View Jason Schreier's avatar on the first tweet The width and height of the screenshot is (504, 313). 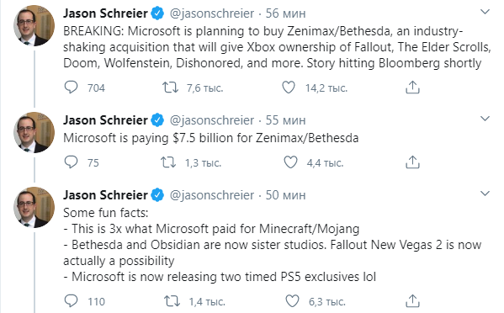(x=34, y=26)
